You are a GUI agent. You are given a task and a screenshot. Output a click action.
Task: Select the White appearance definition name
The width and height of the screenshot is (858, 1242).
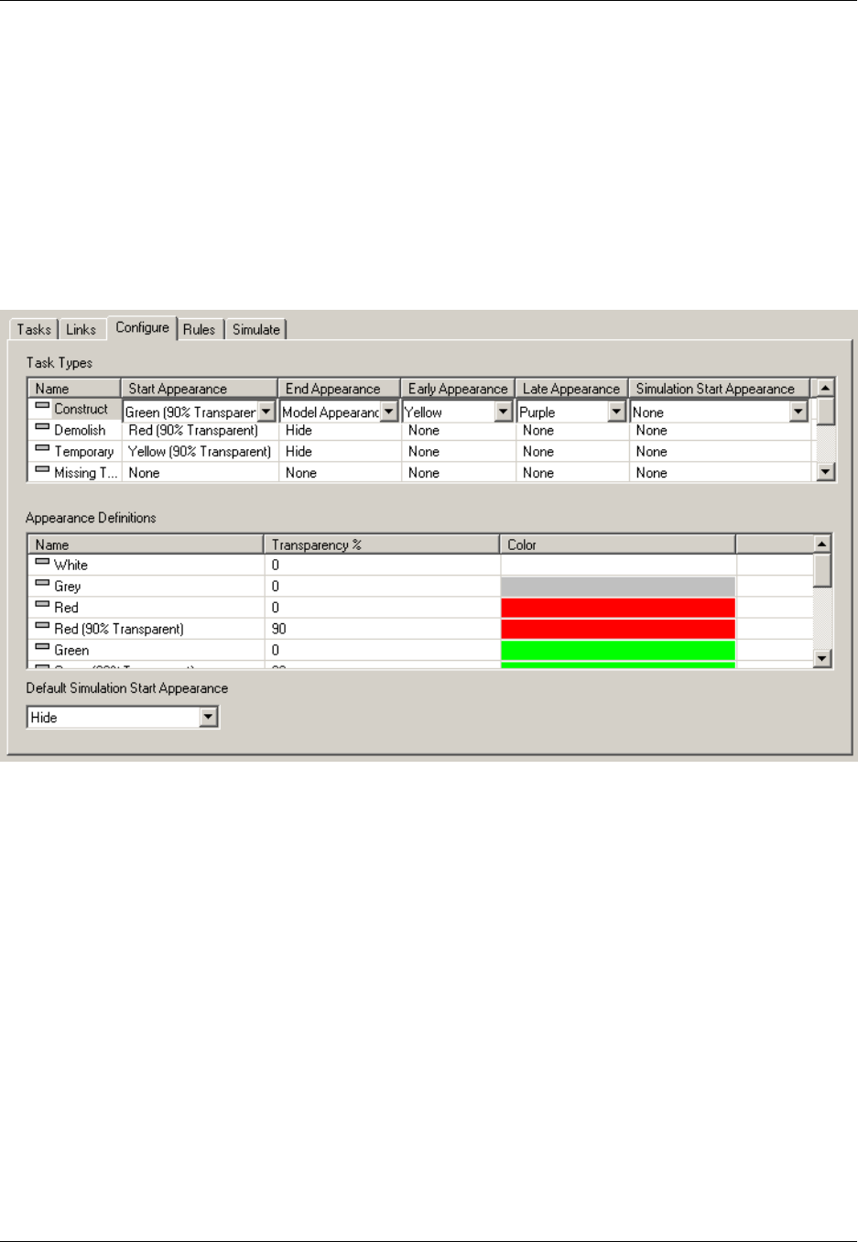pyautogui.click(x=71, y=565)
